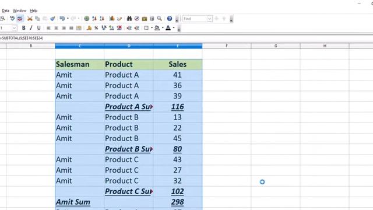Toggle Center Horizontally alignment
The image size is (373, 210).
point(56,28)
